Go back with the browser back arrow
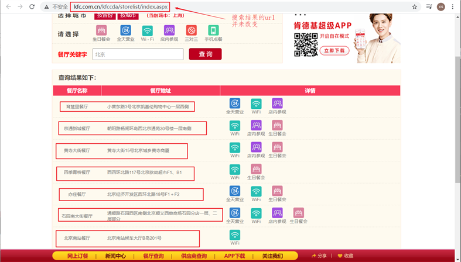 (x=9, y=6)
